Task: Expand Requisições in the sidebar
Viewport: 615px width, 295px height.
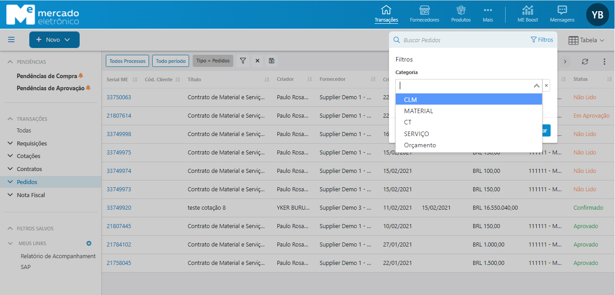Action: tap(10, 143)
